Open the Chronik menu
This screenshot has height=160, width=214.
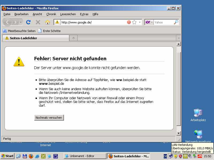[x=51, y=14]
